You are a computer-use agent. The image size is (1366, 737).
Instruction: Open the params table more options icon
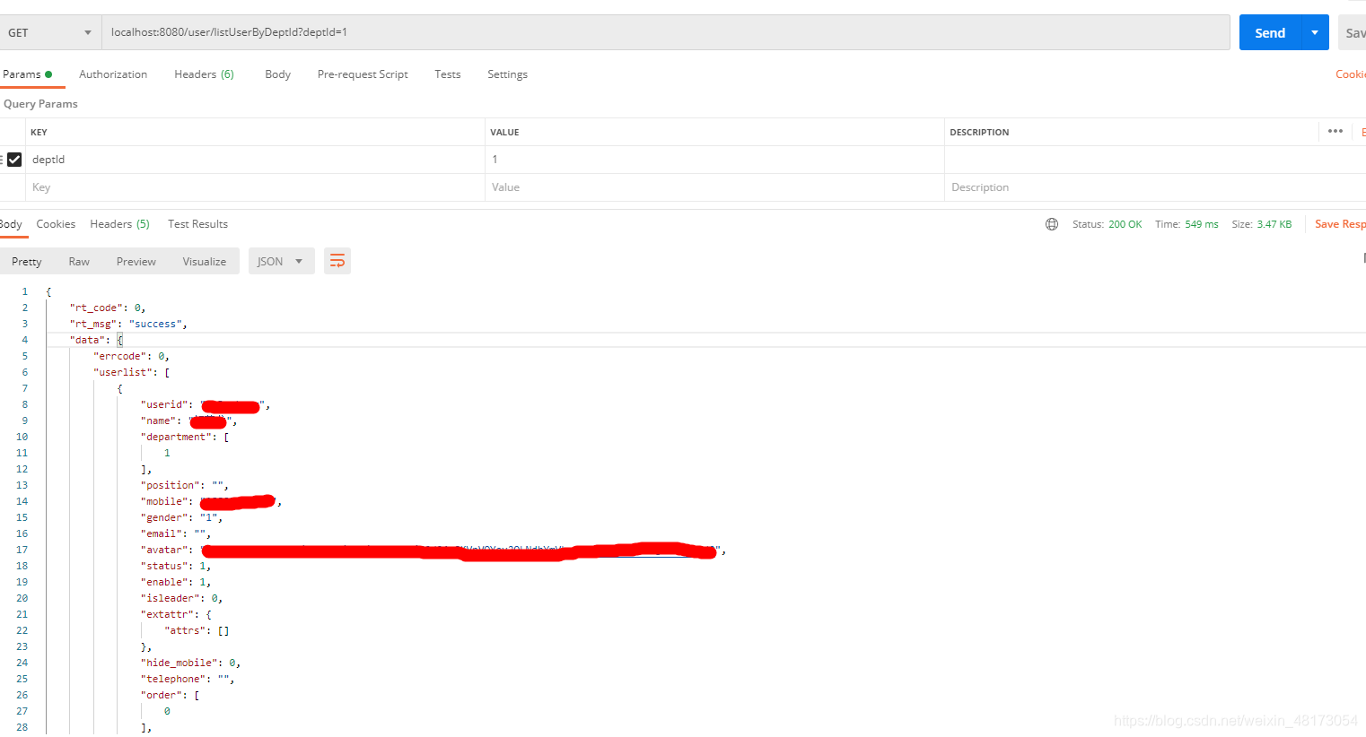pyautogui.click(x=1335, y=131)
